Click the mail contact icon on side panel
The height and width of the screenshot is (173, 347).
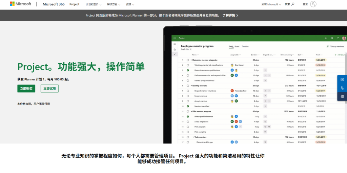click(x=342, y=79)
